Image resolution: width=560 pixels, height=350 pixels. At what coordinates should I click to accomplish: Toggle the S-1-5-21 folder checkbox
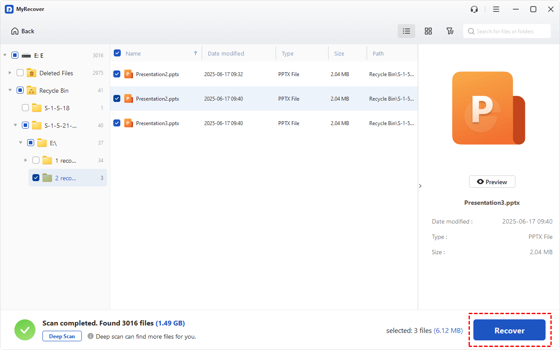(x=25, y=126)
